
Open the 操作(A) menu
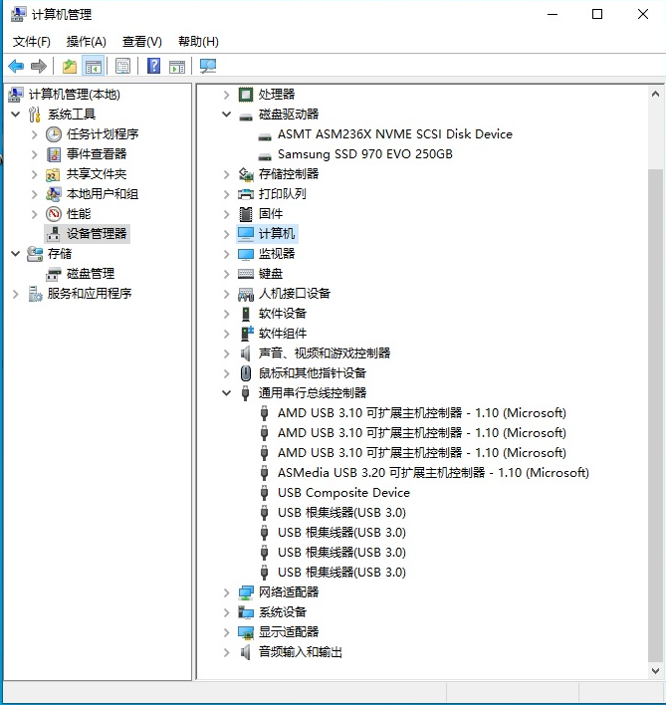tap(87, 42)
